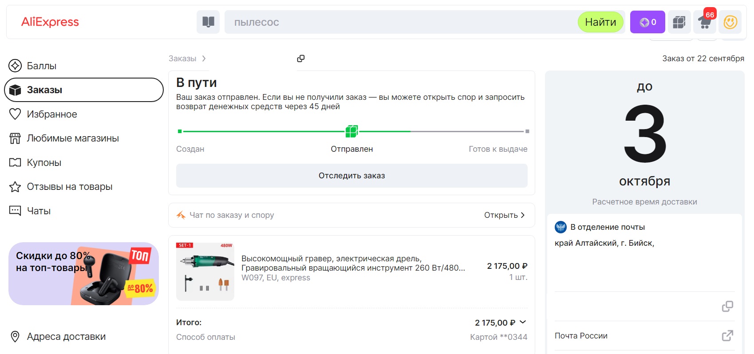This screenshot has height=354, width=754.
Task: Click the Чат по заказу и спору text
Action: [232, 215]
